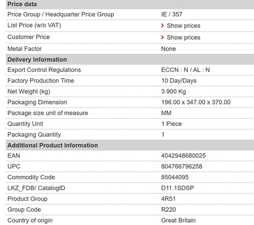
Task: Select the price group value IE / 357
Action: (172, 14)
